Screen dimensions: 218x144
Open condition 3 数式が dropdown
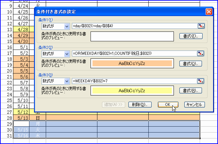(x=67, y=81)
